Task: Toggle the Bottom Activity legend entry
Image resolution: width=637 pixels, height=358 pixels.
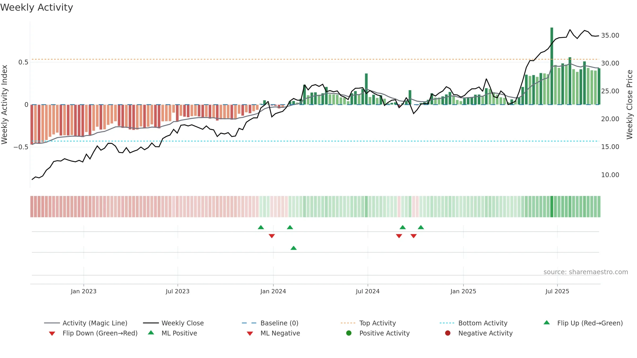Action: click(x=474, y=323)
